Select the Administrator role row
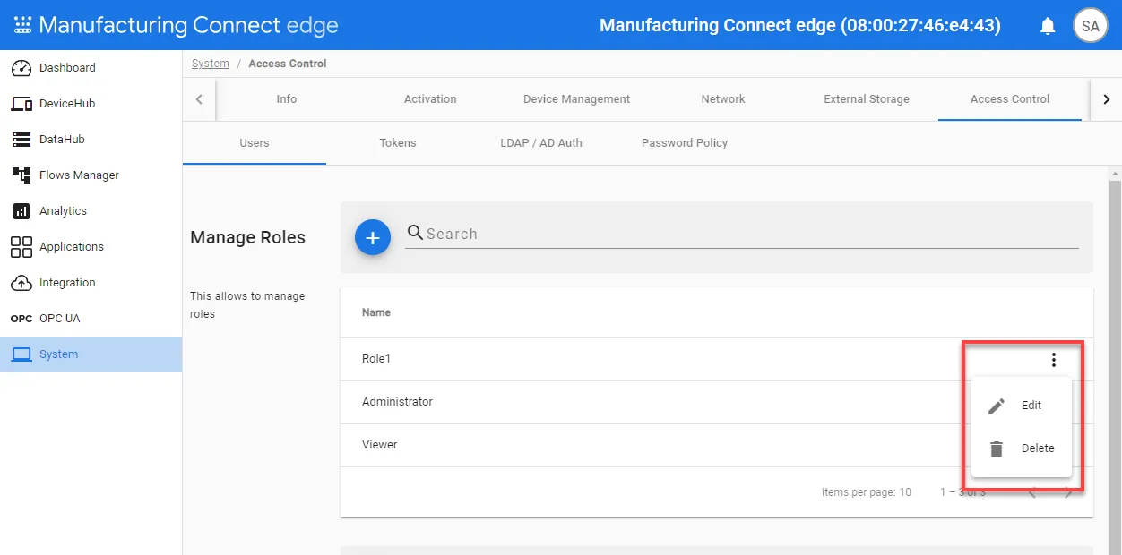1122x555 pixels. coord(717,402)
